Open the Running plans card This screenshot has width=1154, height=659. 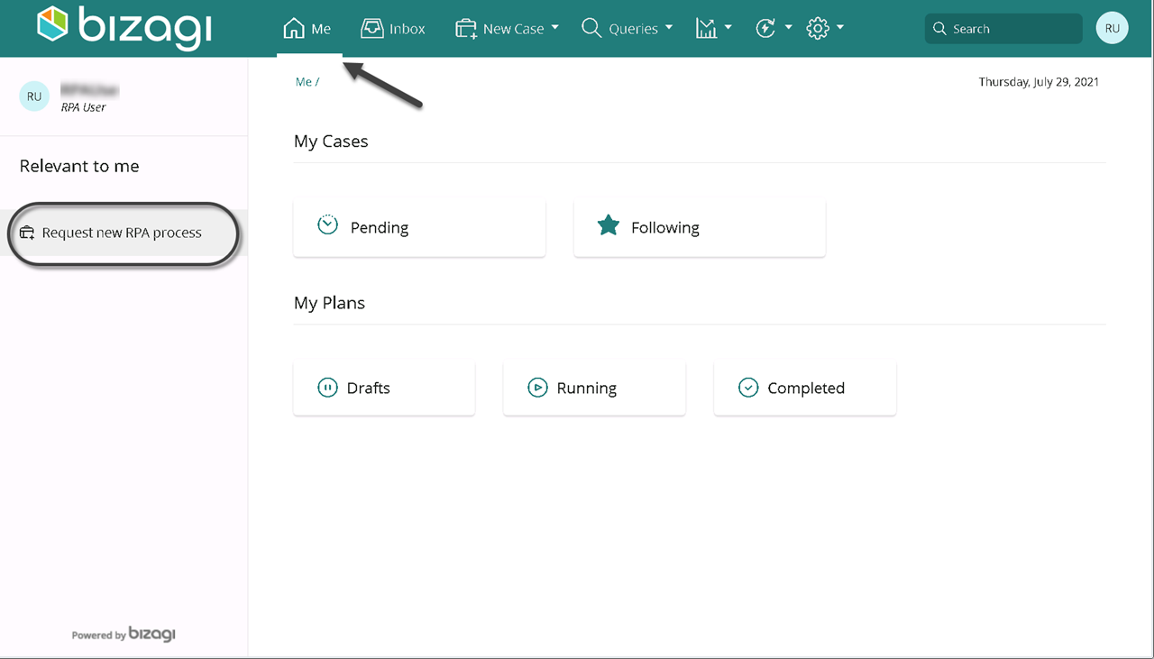coord(594,388)
